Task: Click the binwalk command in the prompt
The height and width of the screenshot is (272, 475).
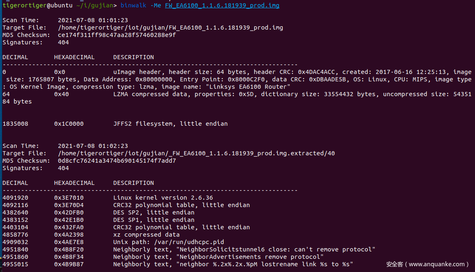Action: (x=133, y=5)
